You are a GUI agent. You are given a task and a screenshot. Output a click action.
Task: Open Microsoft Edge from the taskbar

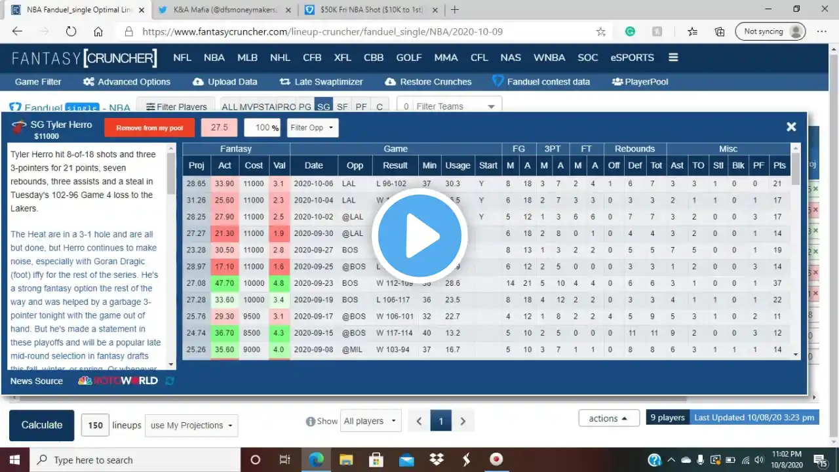[316, 460]
